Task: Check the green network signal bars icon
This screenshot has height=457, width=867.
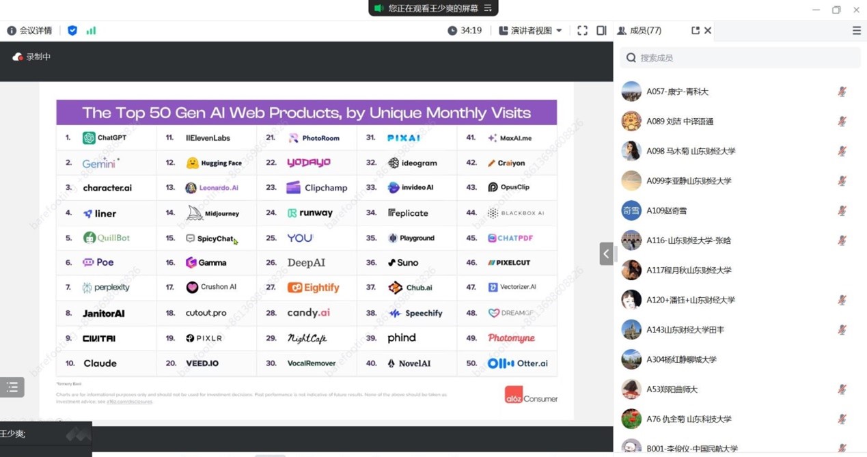Action: (x=91, y=31)
